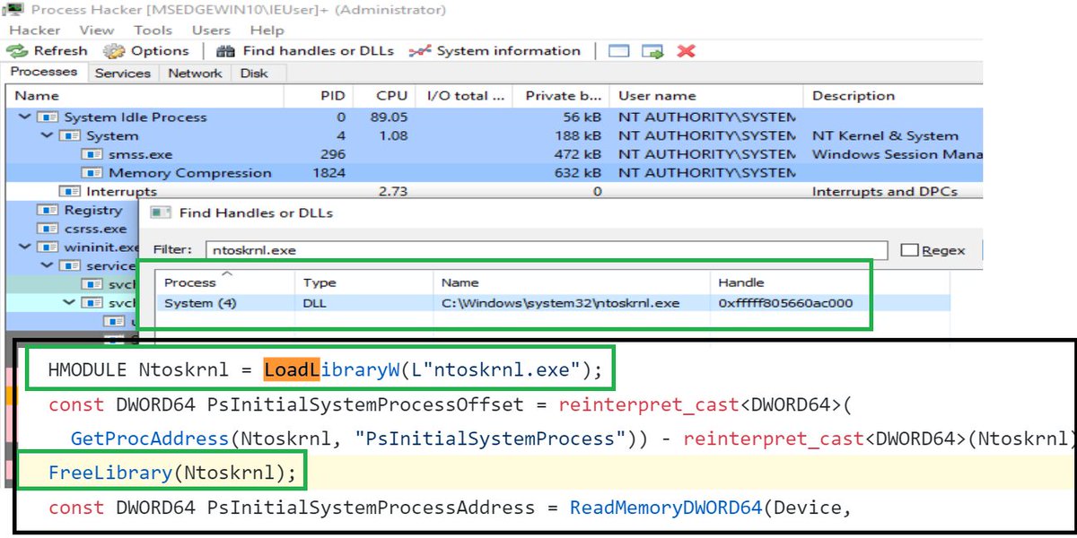This screenshot has height=538, width=1077.
Task: Click the System process icon
Action: [70, 136]
